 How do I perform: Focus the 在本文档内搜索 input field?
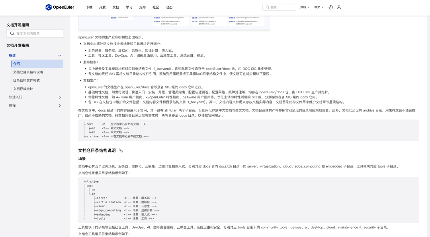tap(35, 34)
